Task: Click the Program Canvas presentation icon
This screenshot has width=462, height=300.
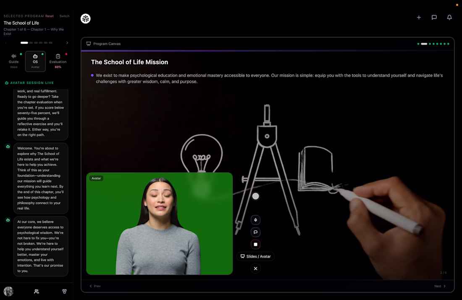Action: [88, 44]
